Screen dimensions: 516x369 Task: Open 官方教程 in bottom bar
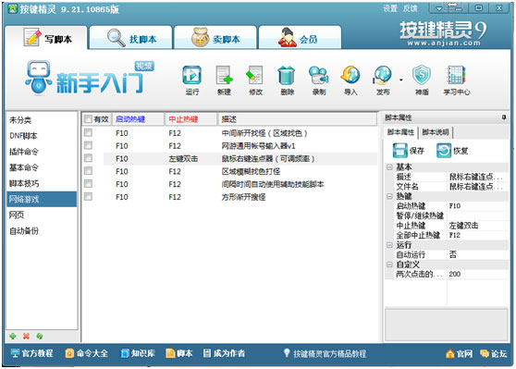click(32, 353)
